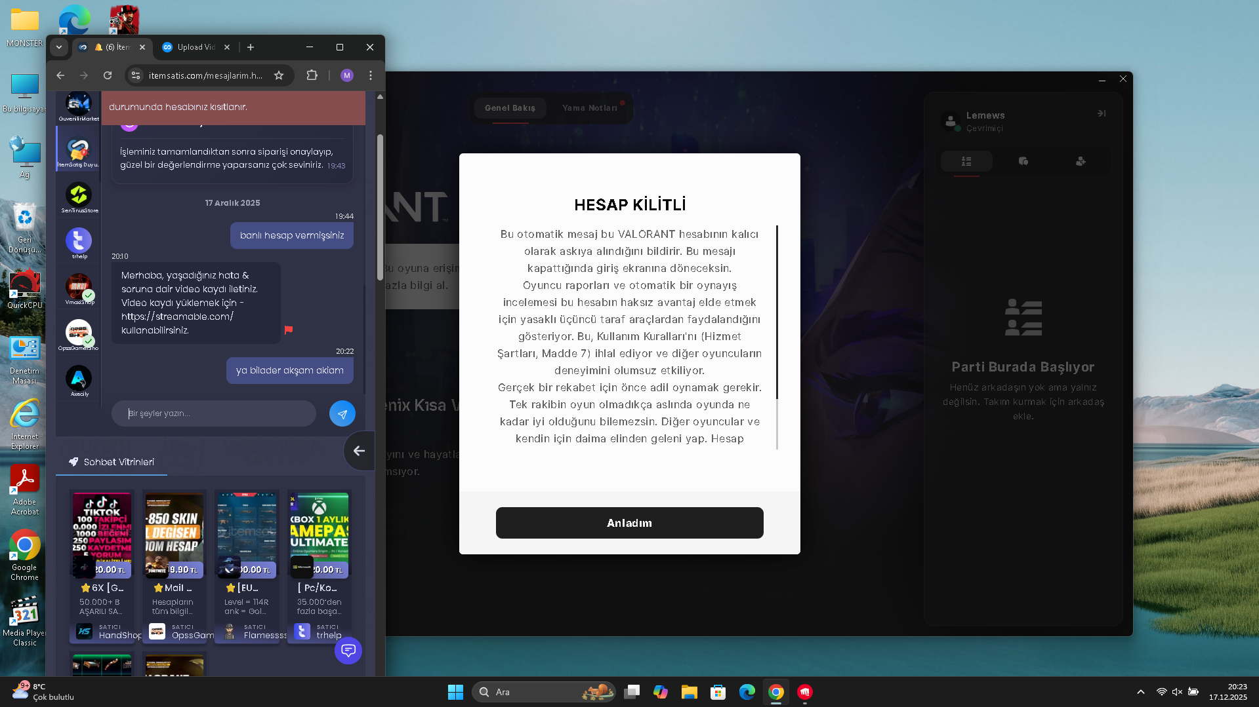Grab the itemsatis page vertical scrollbar
Screen dimensions: 1259x707
[x=380, y=207]
